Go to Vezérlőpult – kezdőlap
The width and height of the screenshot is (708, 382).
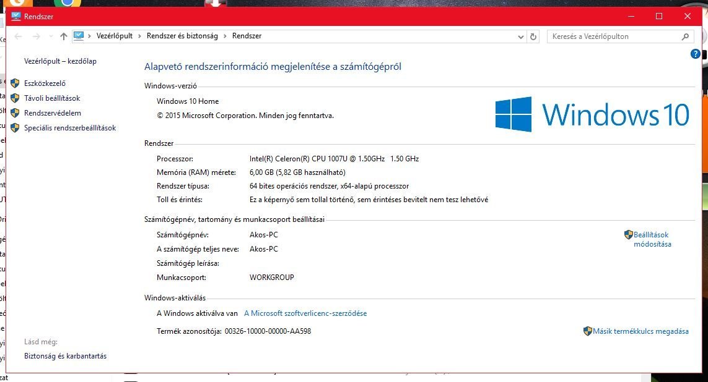tap(60, 61)
